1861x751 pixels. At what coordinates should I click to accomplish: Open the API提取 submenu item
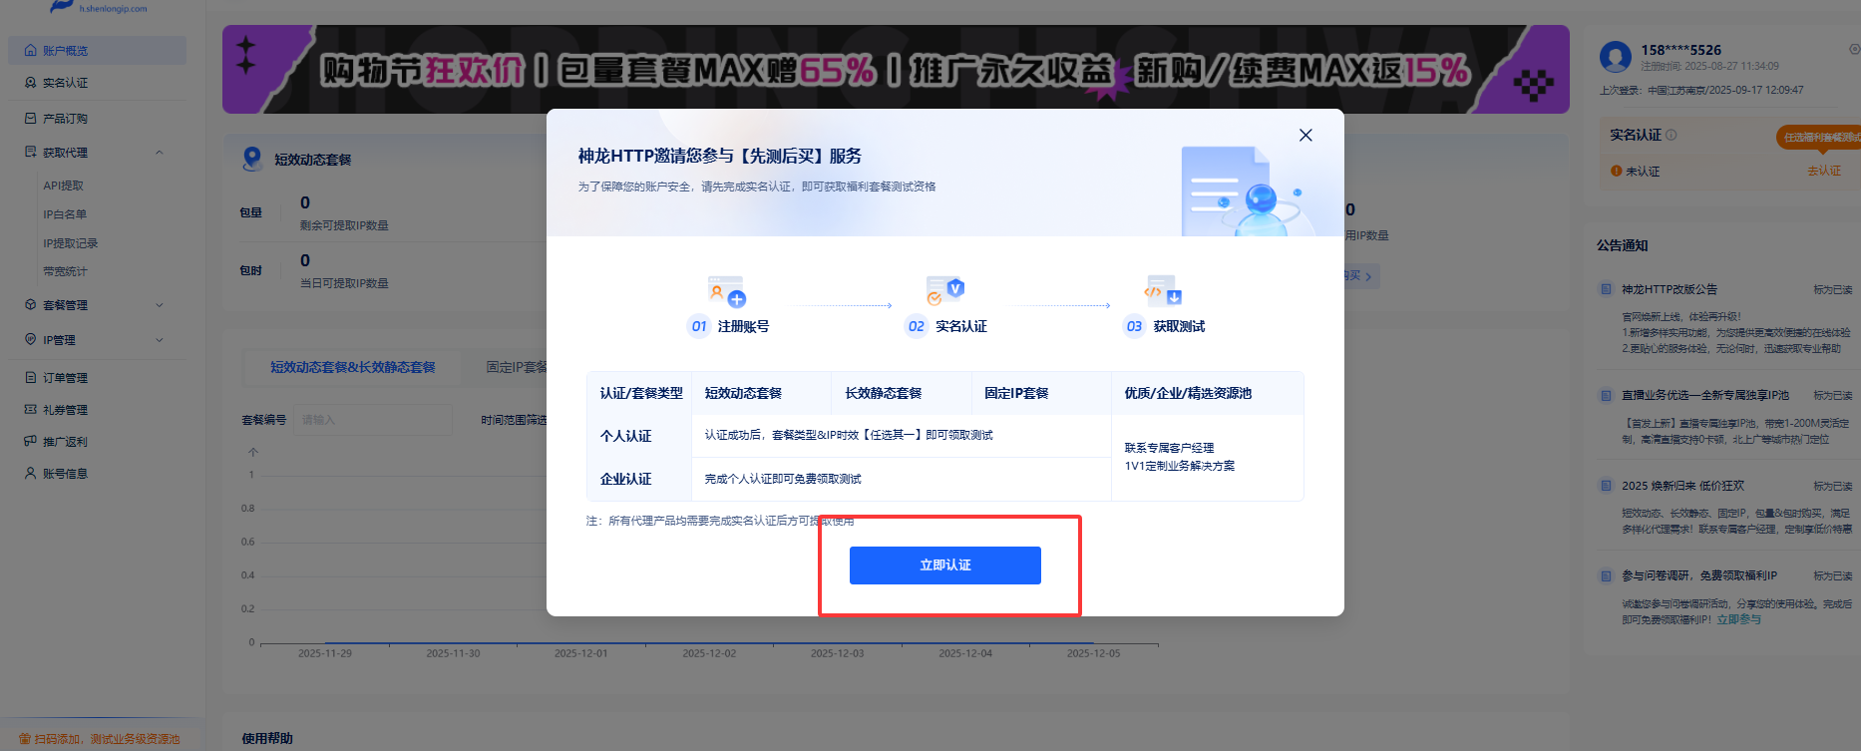[x=63, y=186]
